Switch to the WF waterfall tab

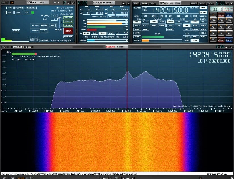tap(13, 178)
